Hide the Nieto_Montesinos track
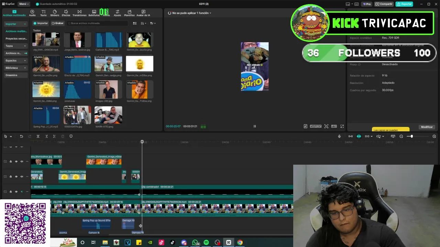The width and height of the screenshot is (440, 247). click(16, 161)
